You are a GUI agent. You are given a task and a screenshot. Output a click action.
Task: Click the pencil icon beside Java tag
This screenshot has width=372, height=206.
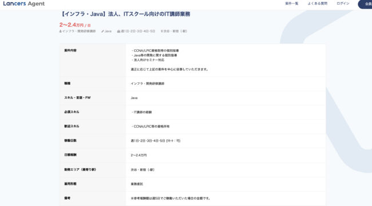click(x=102, y=31)
